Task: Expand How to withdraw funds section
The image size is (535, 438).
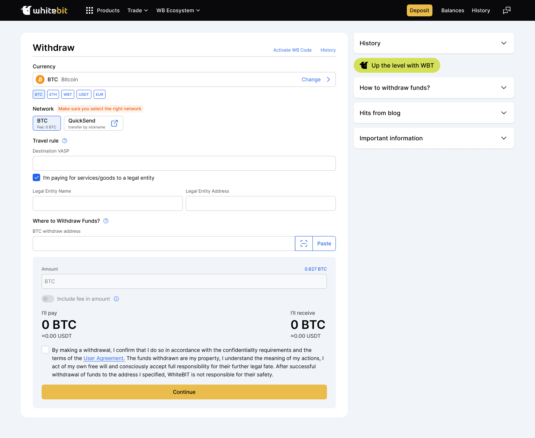Action: 434,88
